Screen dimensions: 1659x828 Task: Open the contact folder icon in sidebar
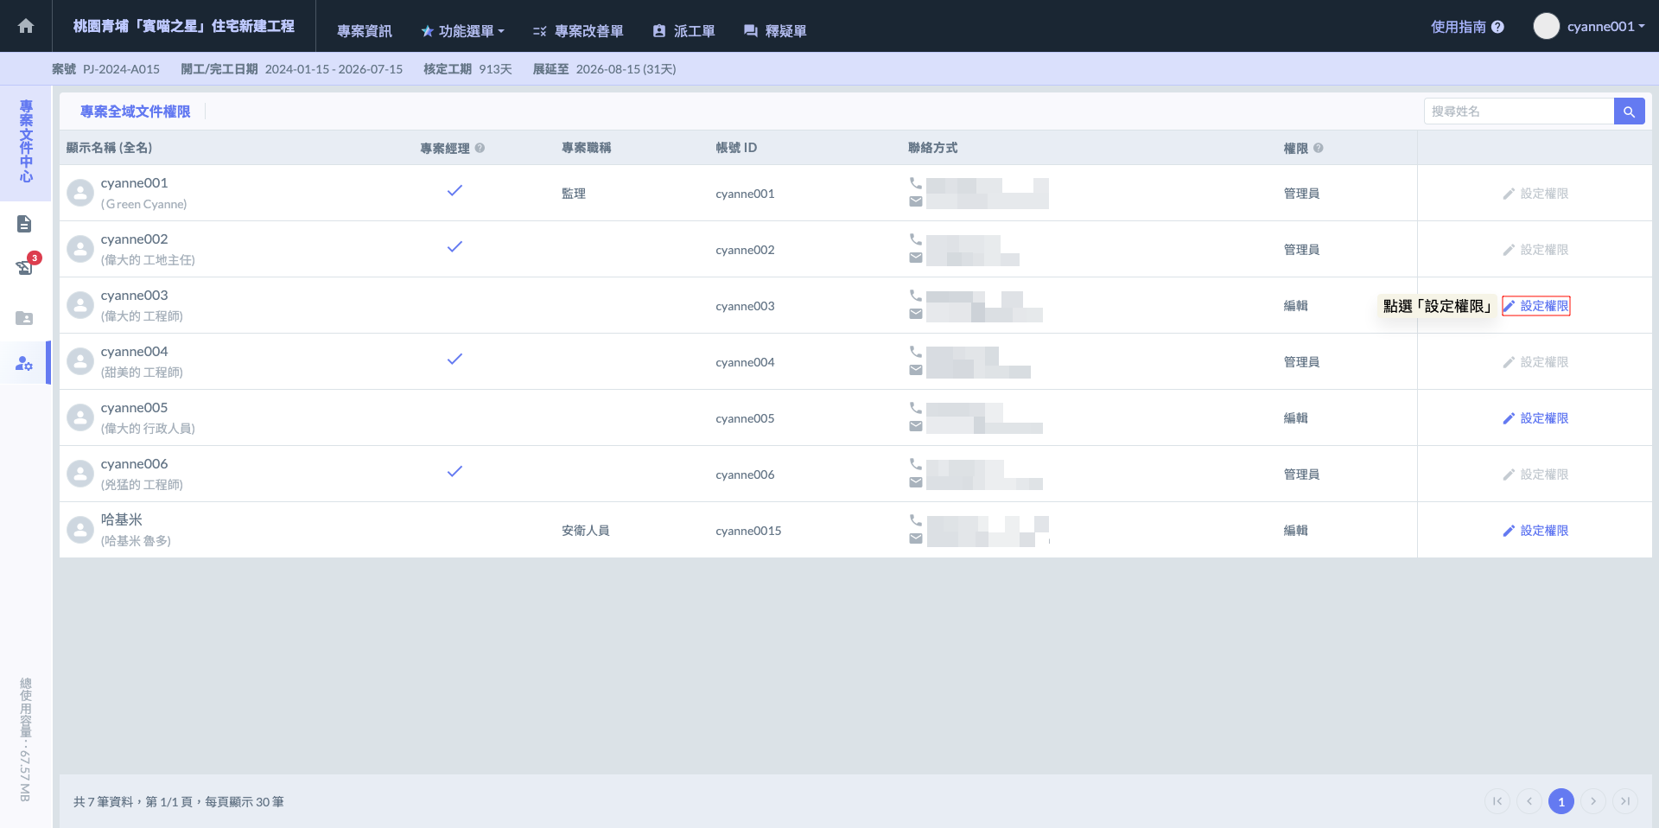(x=24, y=318)
